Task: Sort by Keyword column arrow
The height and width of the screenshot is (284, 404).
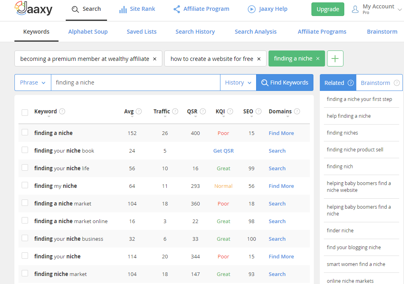Action: (x=49, y=117)
